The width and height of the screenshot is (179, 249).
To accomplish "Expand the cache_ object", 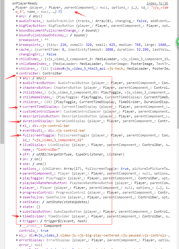I will (17, 49).
